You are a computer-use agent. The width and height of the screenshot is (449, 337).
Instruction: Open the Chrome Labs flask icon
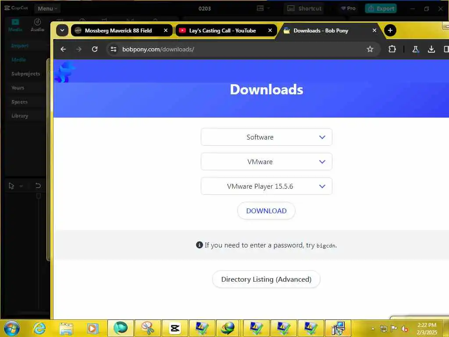416,49
